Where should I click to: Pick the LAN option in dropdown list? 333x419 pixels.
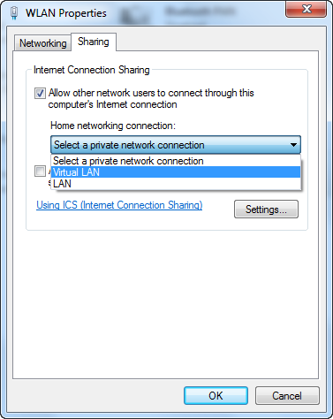176,184
